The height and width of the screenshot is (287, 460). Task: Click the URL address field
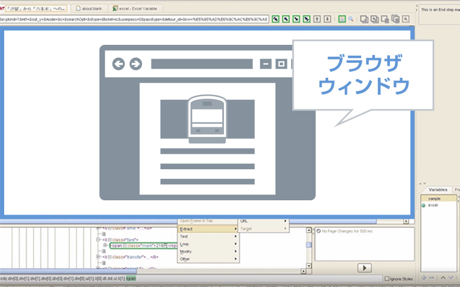click(134, 19)
